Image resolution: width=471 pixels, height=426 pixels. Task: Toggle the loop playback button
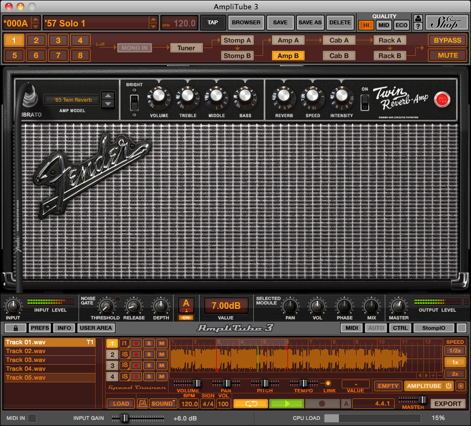coord(250,404)
